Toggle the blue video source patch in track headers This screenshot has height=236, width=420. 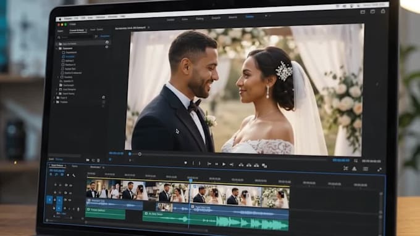49,200
